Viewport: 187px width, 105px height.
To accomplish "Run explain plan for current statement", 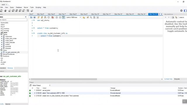I will pos(45,17).
